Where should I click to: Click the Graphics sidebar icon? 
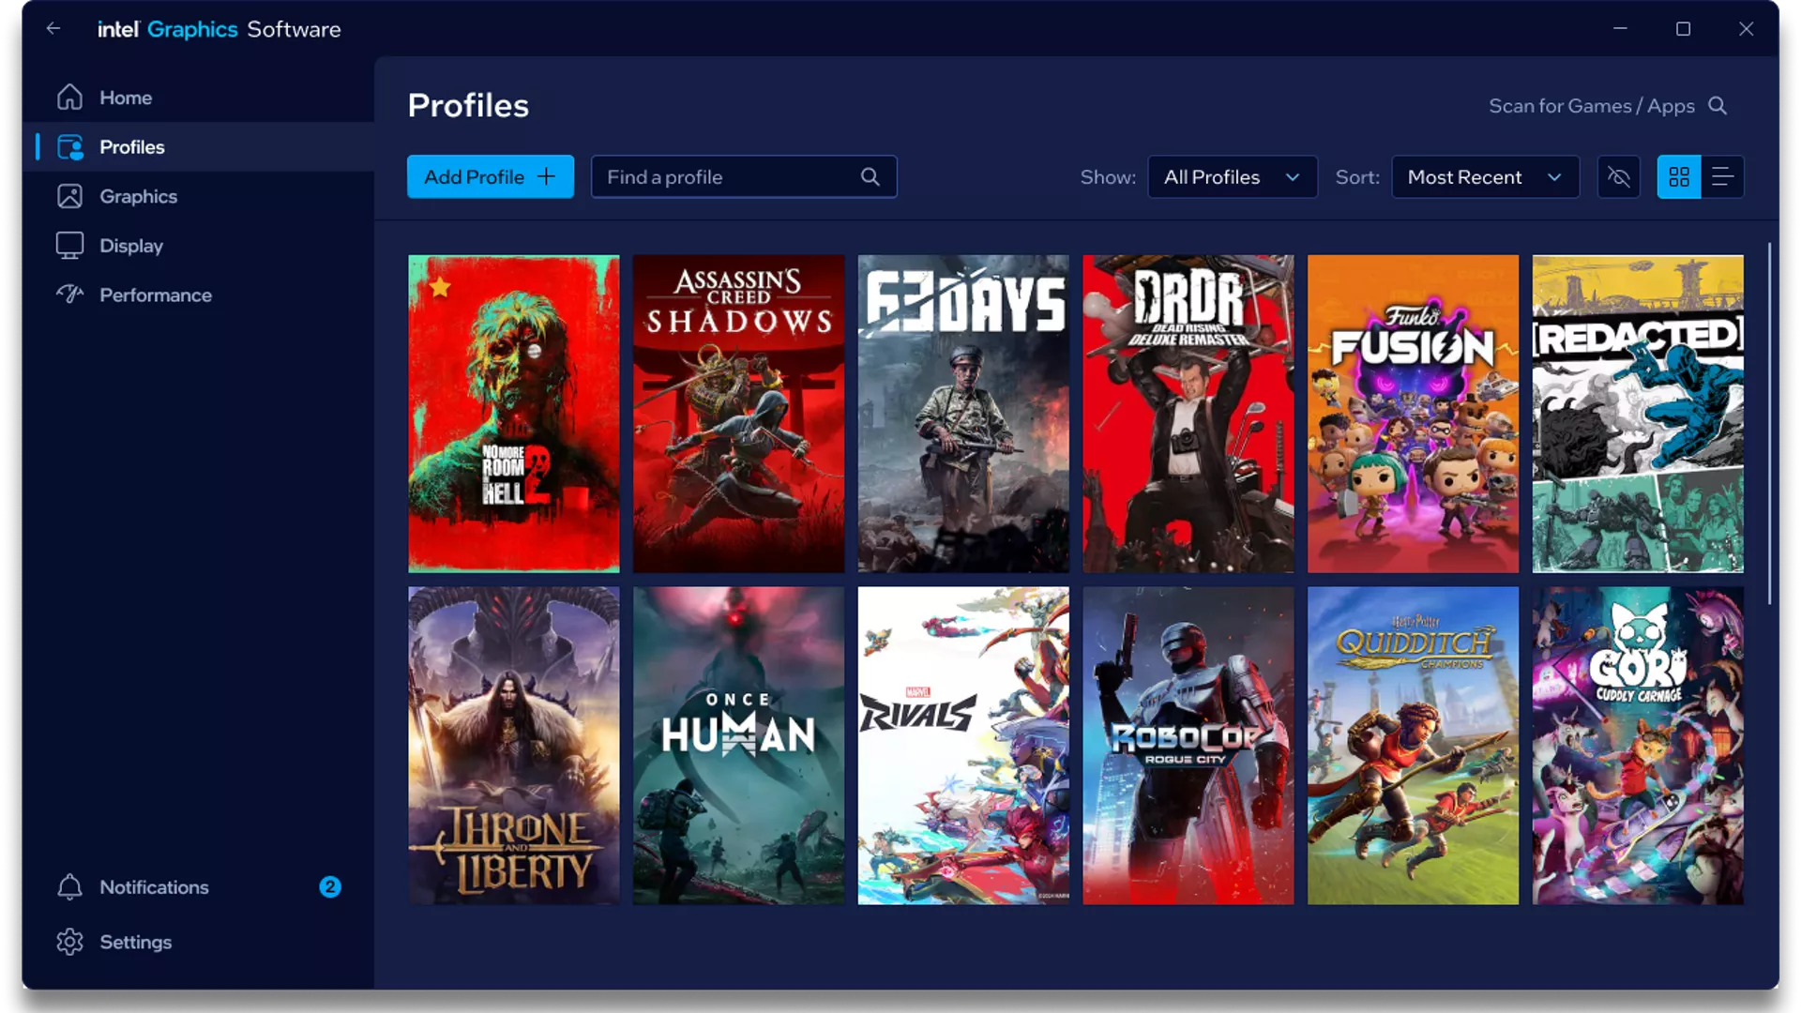coord(69,196)
